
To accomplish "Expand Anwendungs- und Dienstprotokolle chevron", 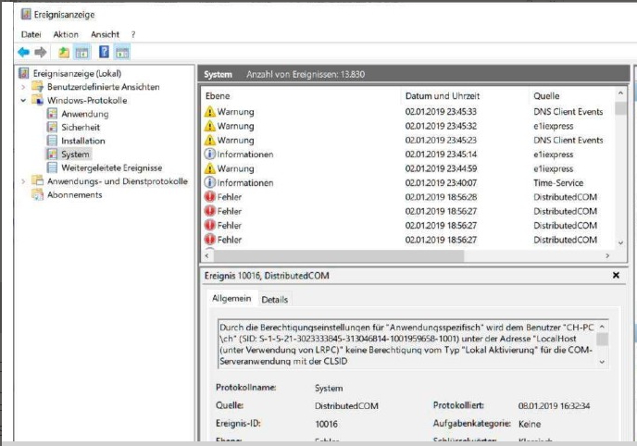I will click(x=23, y=181).
